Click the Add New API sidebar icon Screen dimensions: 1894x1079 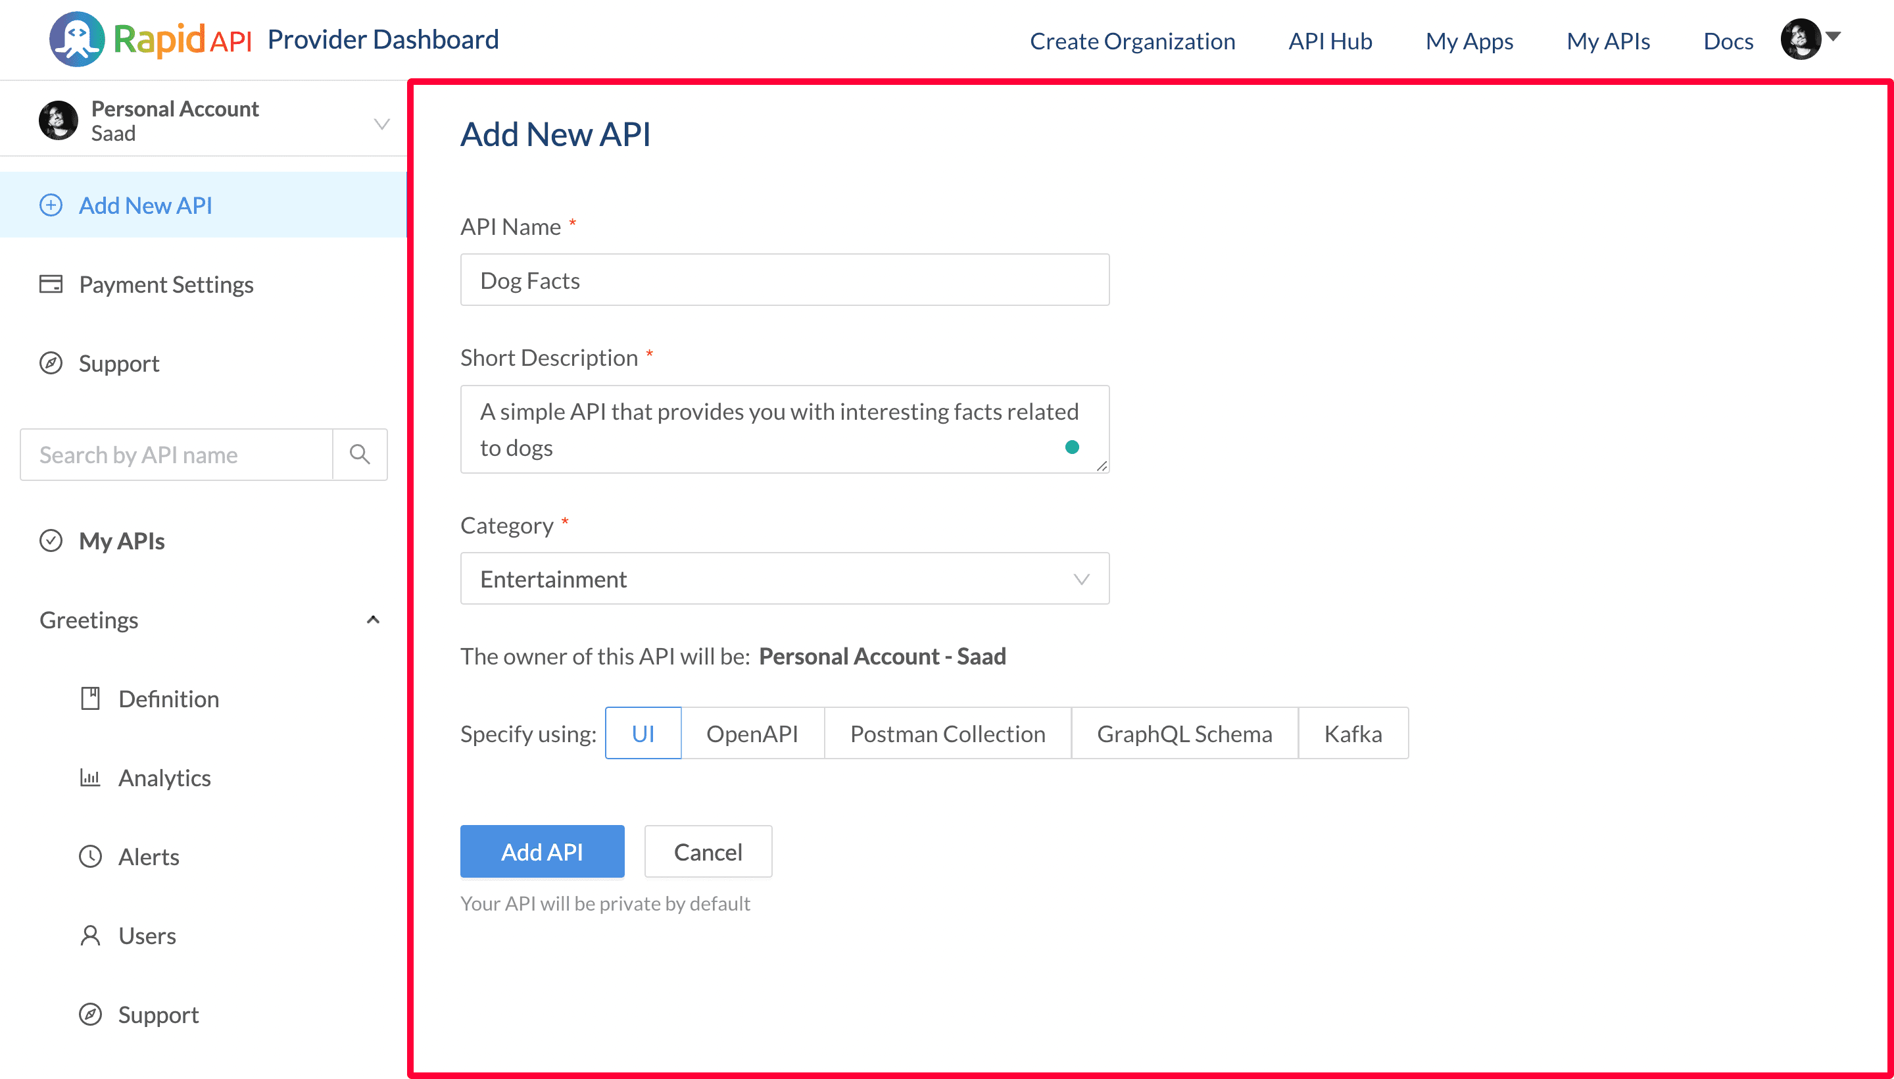(x=49, y=205)
